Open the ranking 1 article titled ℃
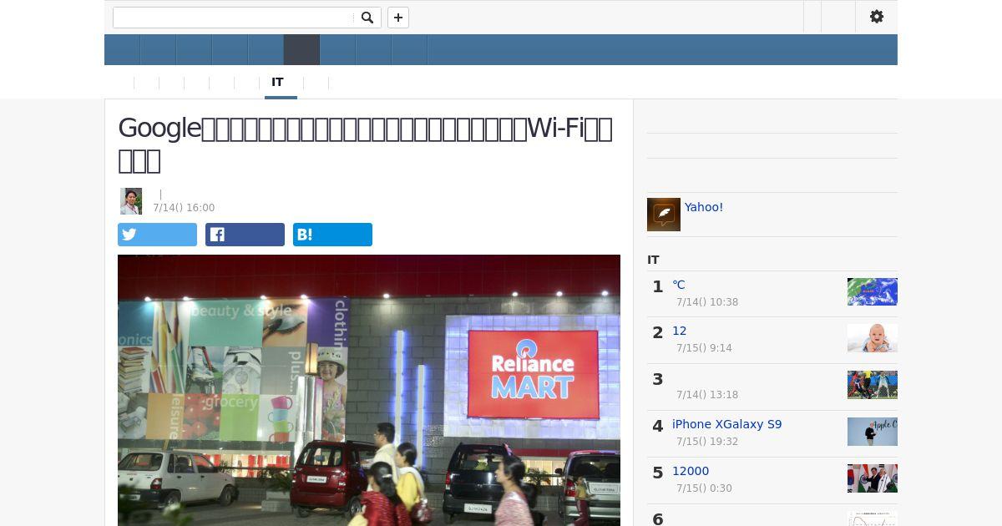1002x526 pixels. [679, 285]
